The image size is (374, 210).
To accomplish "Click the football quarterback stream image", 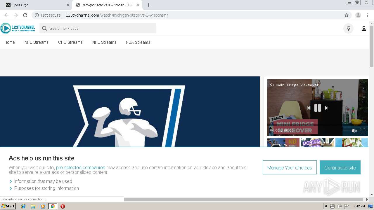I will click(x=130, y=112).
